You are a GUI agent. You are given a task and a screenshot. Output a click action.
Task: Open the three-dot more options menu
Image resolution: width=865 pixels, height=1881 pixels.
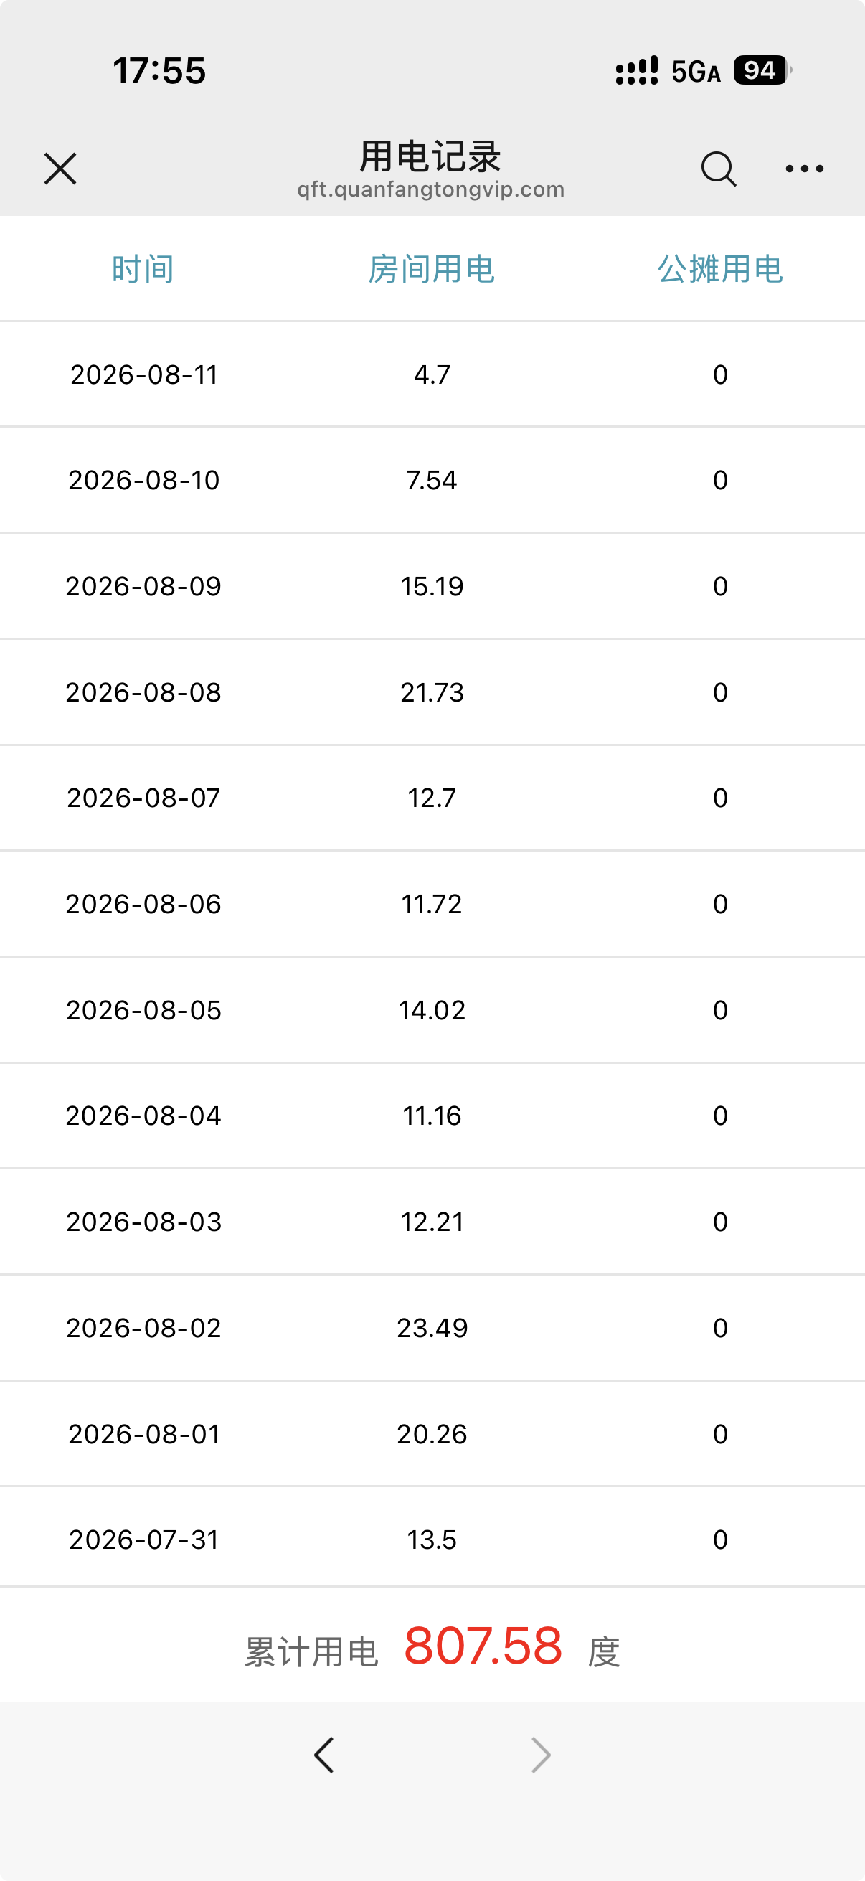coord(805,169)
